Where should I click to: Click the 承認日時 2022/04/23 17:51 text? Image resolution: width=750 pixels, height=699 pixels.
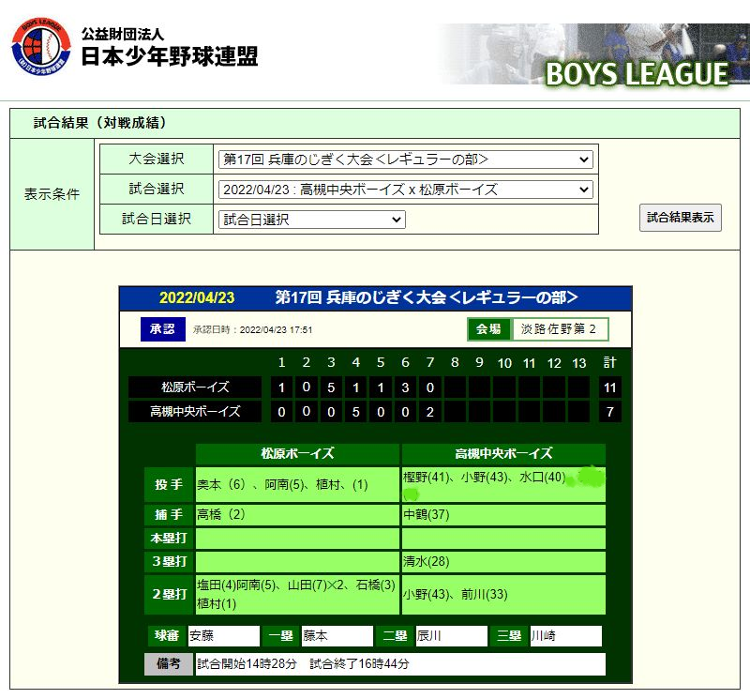[x=252, y=330]
